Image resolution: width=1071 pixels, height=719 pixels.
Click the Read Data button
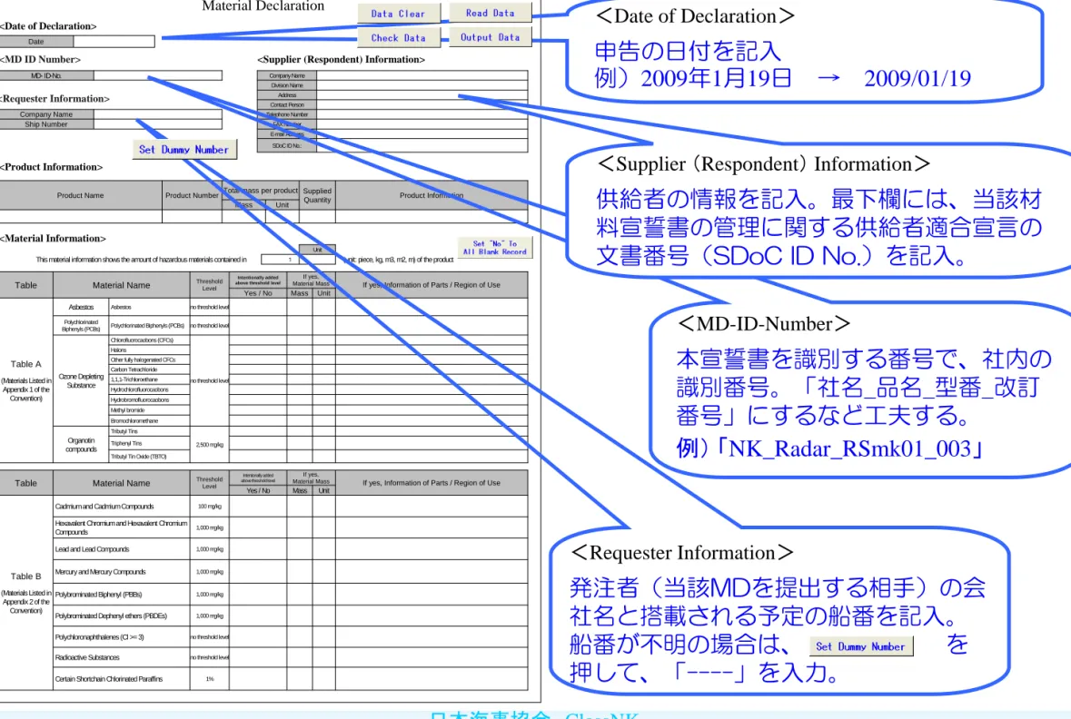click(491, 13)
